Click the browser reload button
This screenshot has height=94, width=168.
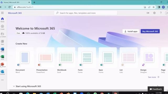point(9,7)
